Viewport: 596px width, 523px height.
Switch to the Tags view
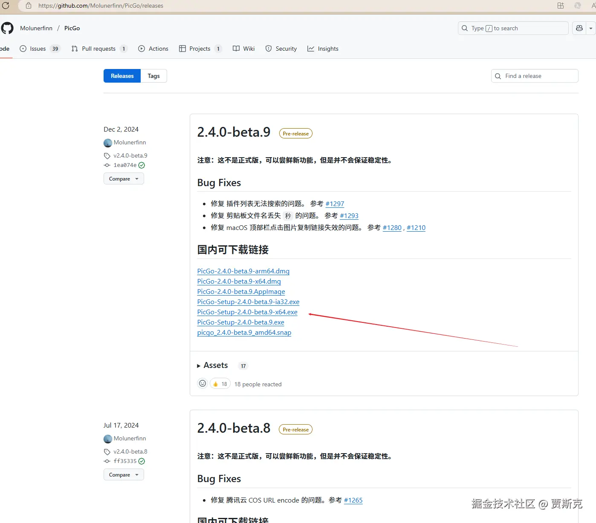pos(153,76)
